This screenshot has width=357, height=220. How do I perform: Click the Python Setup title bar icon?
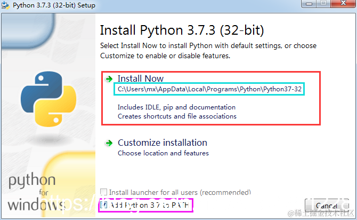(5, 5)
